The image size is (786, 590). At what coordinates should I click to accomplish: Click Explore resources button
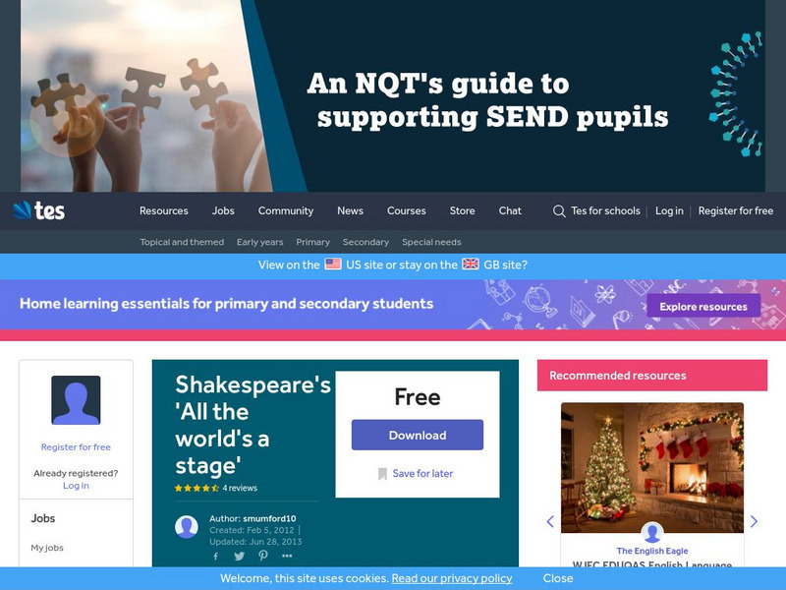(703, 306)
